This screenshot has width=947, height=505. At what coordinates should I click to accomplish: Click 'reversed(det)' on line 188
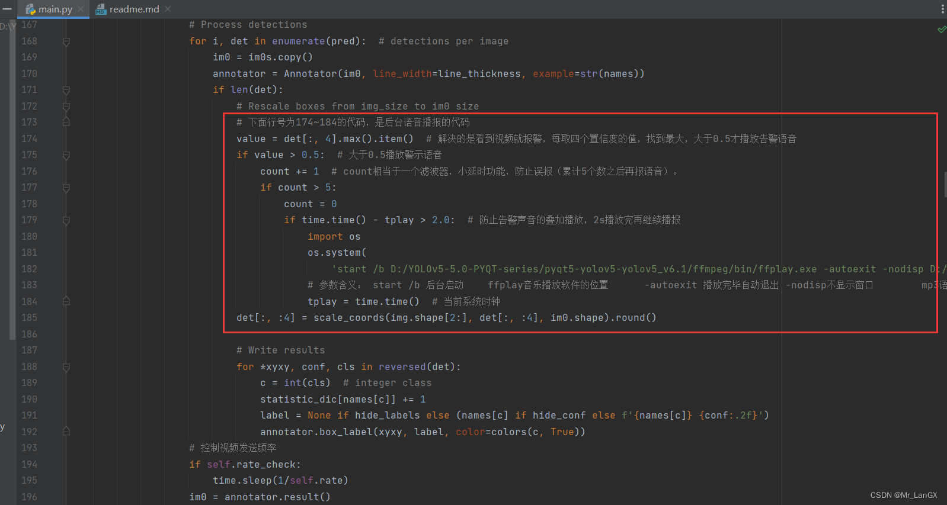[x=417, y=367]
